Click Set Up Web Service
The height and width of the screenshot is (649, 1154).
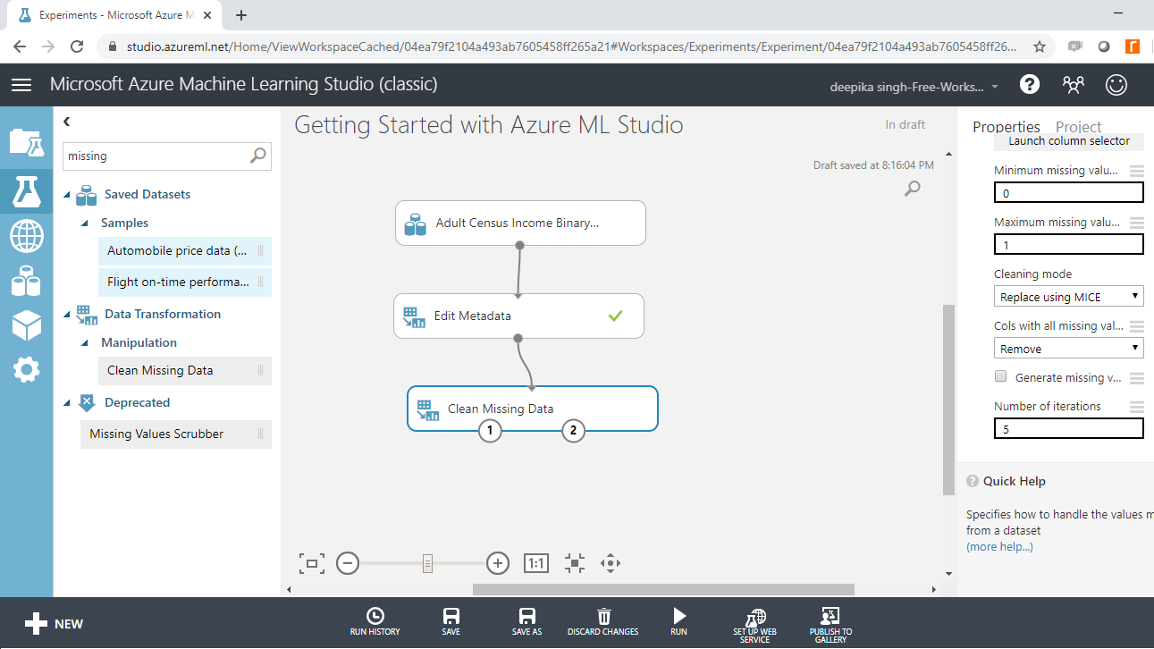point(755,624)
